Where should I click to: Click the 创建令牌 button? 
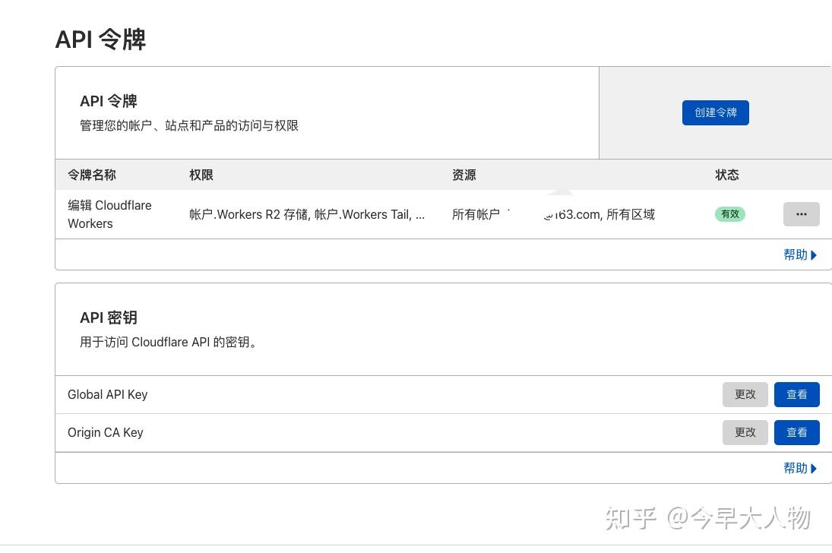pos(715,112)
